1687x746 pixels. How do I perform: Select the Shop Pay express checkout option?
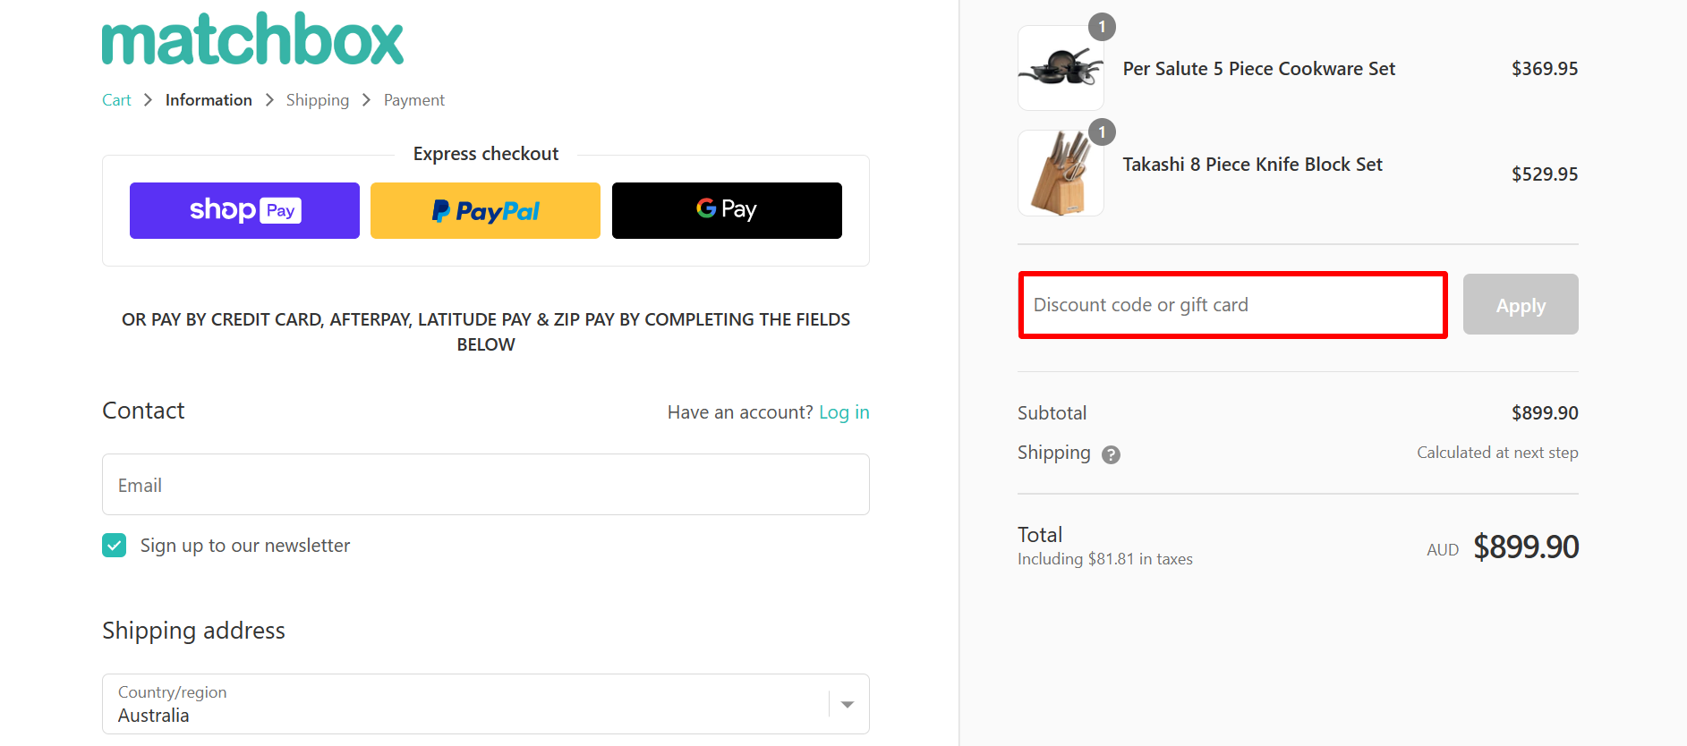[x=243, y=210]
